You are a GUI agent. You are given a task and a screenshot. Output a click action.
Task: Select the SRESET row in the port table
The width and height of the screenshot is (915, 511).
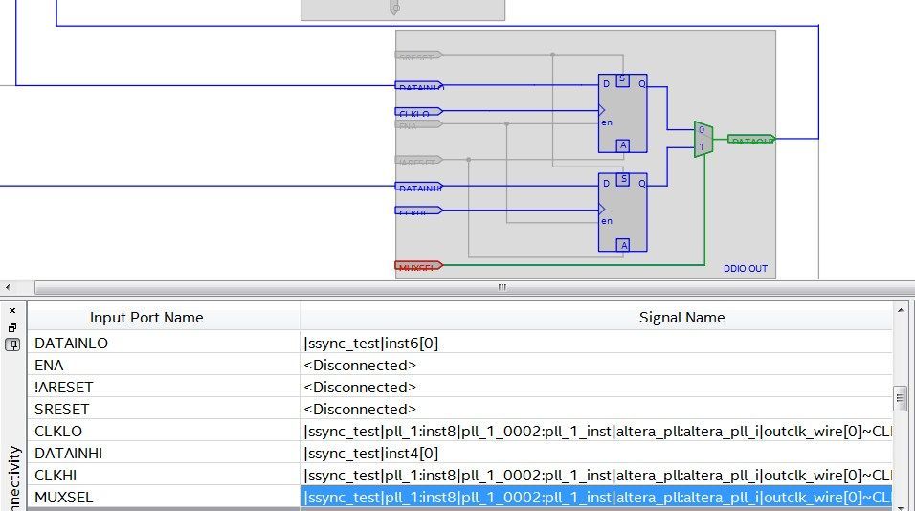pos(459,409)
